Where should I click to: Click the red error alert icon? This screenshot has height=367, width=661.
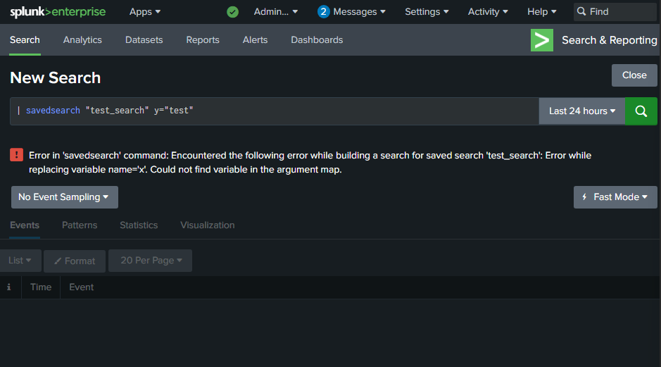16,155
